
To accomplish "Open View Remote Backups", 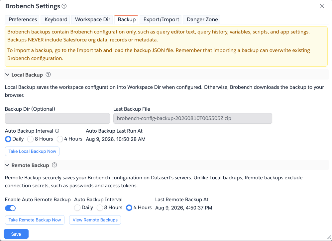I will point(95,220).
